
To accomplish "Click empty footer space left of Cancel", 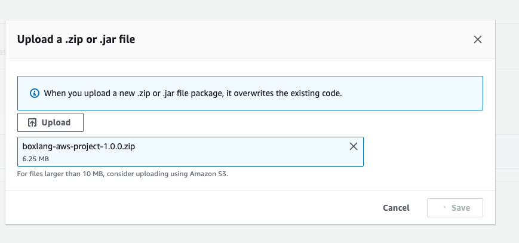I will (x=179, y=208).
